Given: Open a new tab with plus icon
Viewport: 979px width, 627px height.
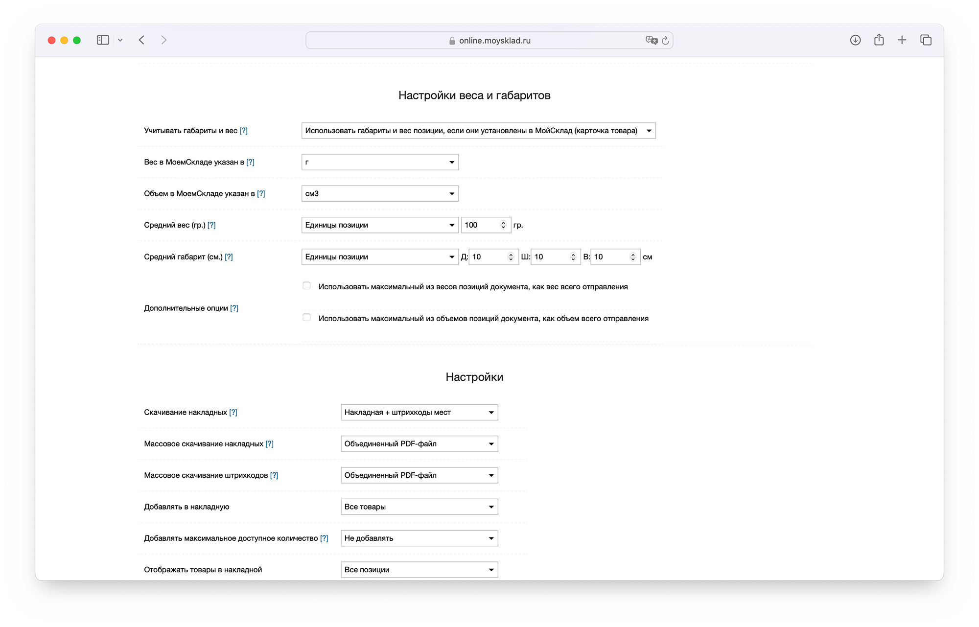Looking at the screenshot, I should [x=902, y=40].
